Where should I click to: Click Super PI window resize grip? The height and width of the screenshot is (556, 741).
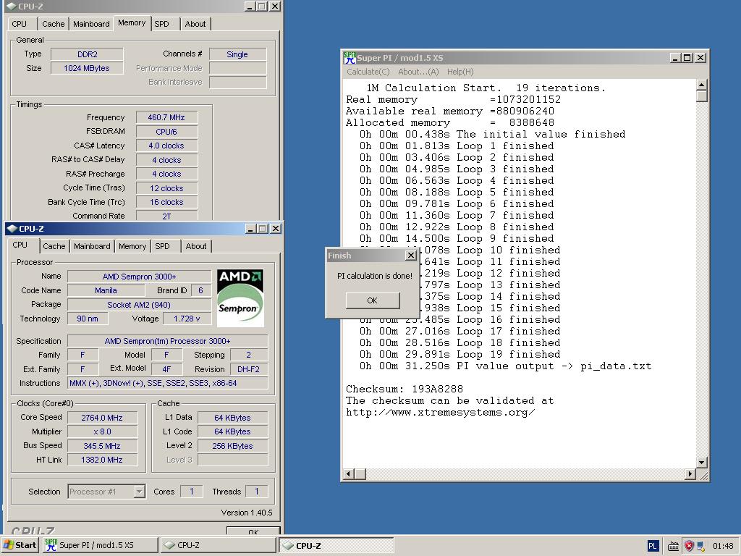[703, 475]
